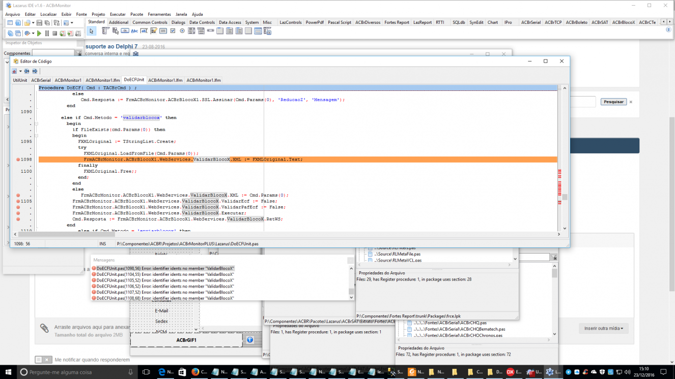Jump back using the editor's back arrow

pyautogui.click(x=26, y=71)
